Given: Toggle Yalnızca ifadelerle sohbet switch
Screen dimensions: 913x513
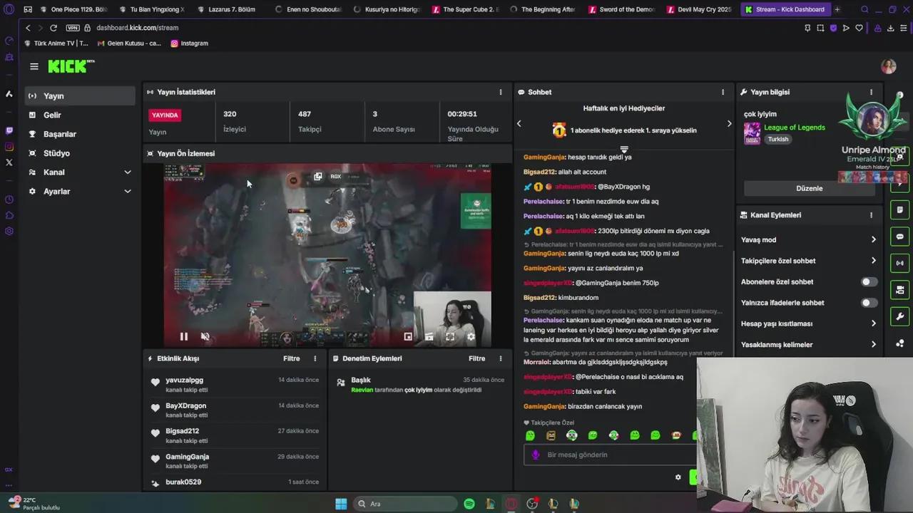Looking at the screenshot, I should pyautogui.click(x=868, y=303).
